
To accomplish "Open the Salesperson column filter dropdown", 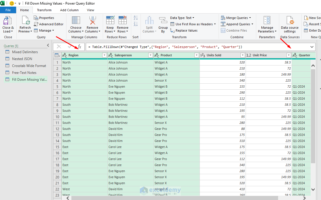I will click(x=151, y=55).
